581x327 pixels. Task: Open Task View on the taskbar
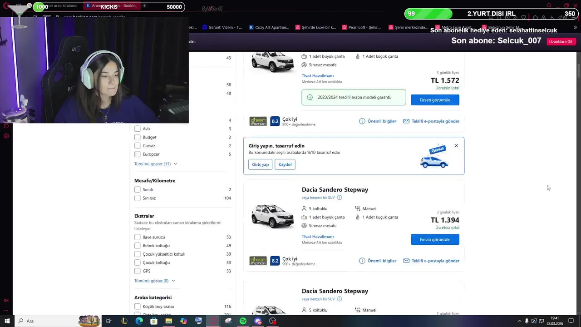[109, 321]
